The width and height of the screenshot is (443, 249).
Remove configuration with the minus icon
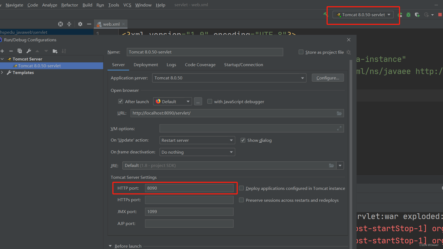(x=11, y=51)
